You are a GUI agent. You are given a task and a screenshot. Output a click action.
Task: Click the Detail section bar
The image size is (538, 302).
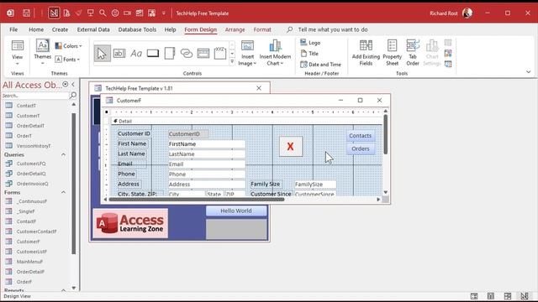pyautogui.click(x=246, y=121)
